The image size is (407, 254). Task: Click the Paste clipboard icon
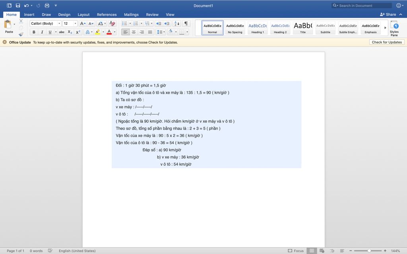pyautogui.click(x=8, y=25)
